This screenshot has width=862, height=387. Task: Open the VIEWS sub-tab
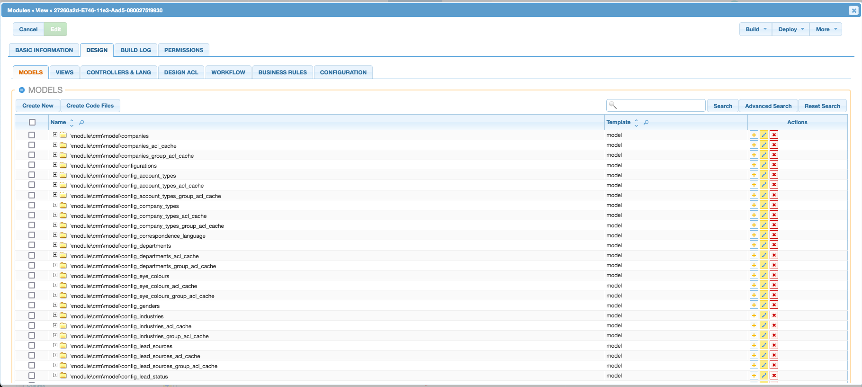64,72
